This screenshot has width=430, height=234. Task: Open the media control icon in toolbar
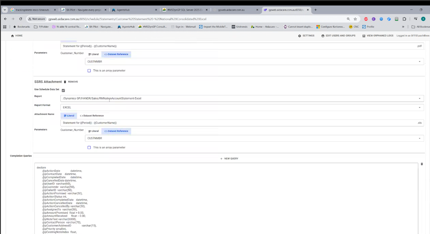(416, 19)
